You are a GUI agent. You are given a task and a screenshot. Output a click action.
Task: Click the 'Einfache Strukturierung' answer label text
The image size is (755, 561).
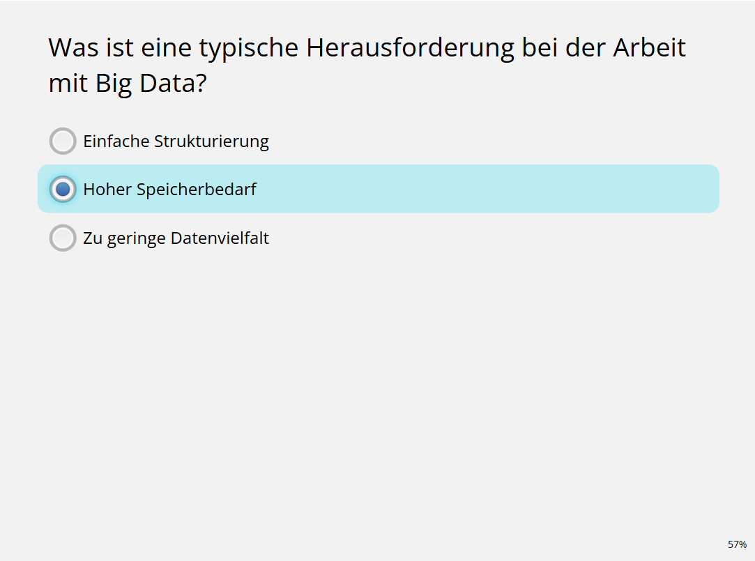click(176, 141)
